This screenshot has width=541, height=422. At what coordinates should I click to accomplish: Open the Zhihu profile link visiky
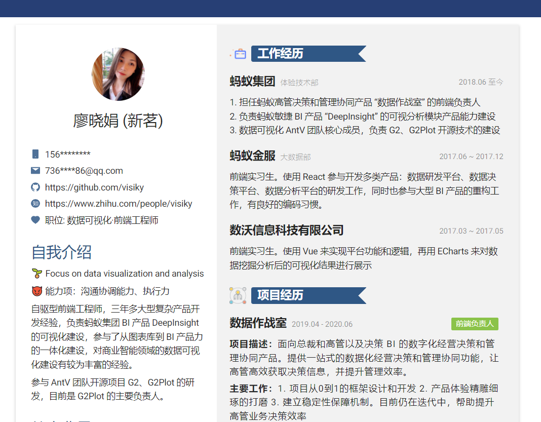[119, 204]
